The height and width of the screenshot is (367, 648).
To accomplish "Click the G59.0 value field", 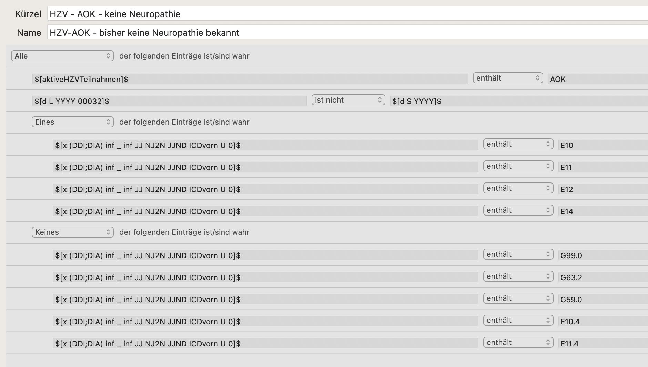I will (x=603, y=299).
